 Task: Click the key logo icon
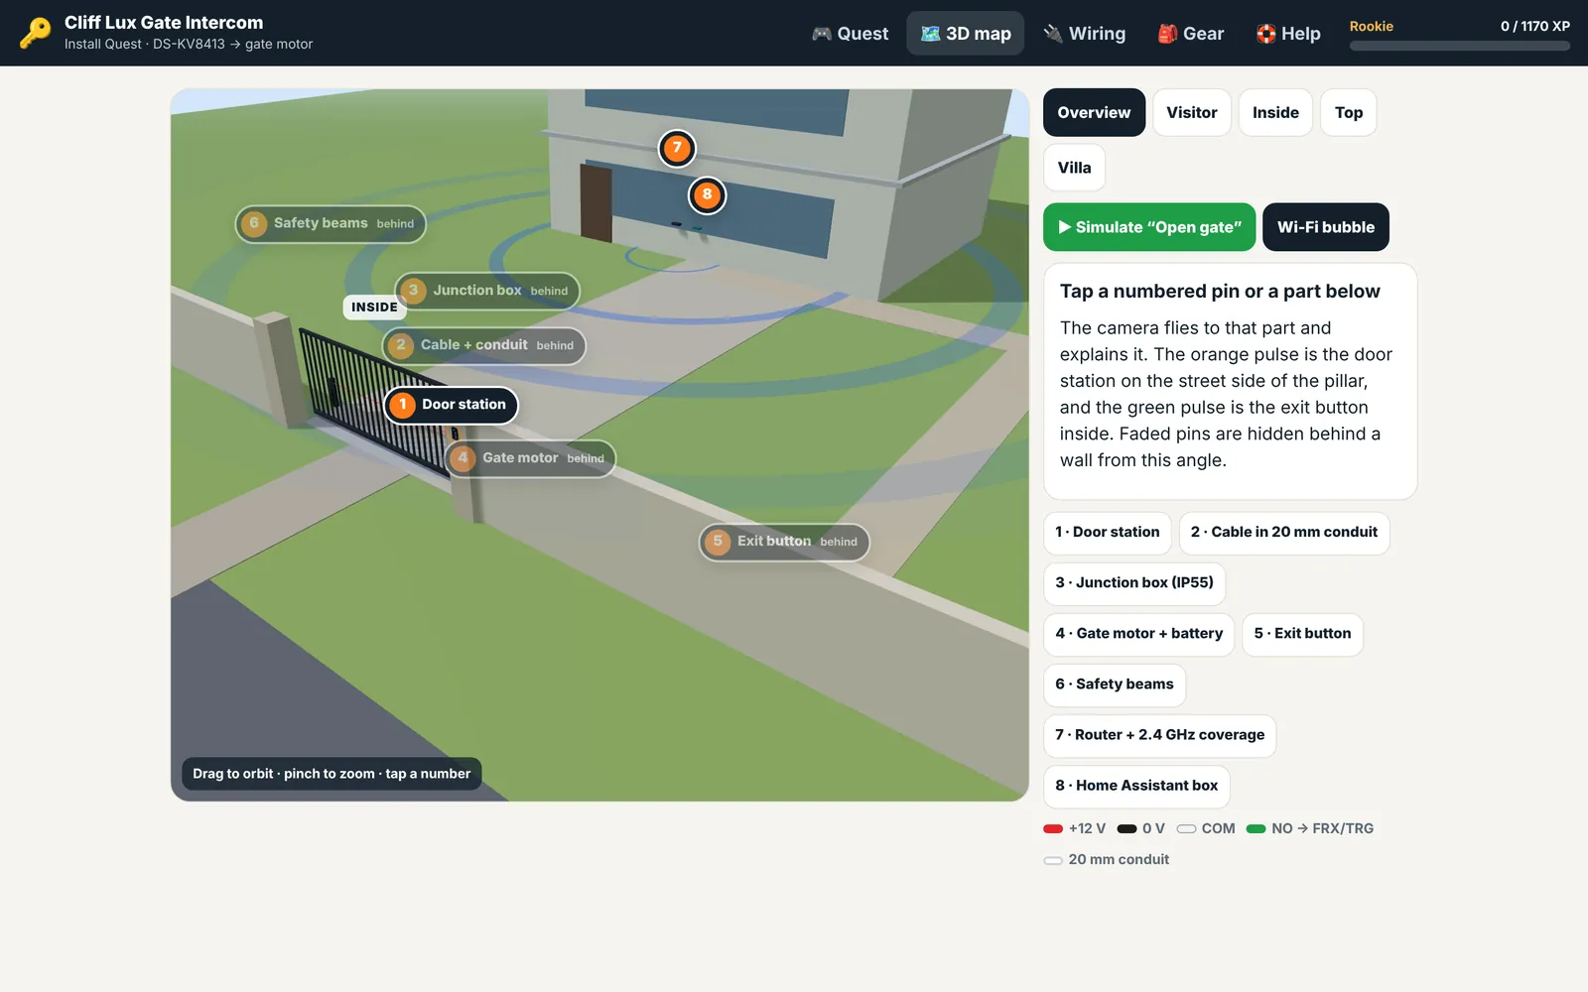36,33
